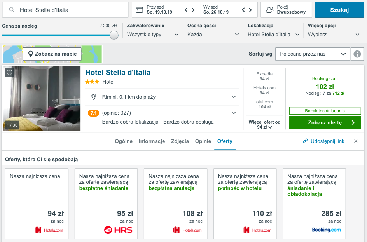Click the share link icon
The image size is (367, 242).
pyautogui.click(x=306, y=141)
